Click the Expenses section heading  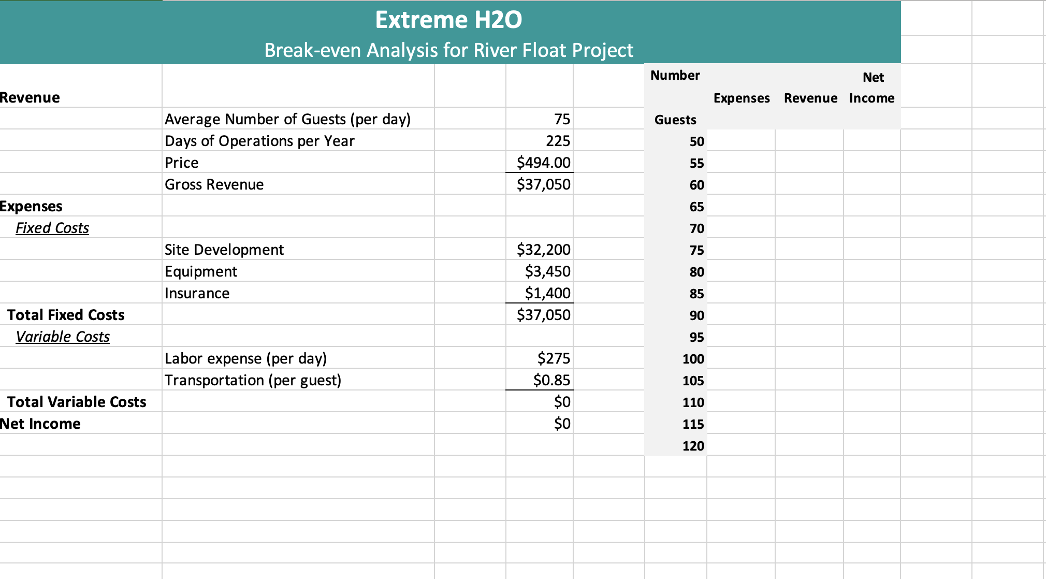[x=31, y=206]
